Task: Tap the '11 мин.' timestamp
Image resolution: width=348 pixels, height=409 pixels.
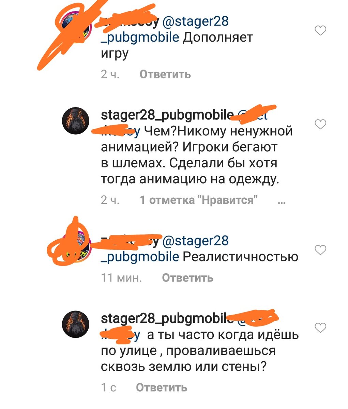Action: click(121, 278)
